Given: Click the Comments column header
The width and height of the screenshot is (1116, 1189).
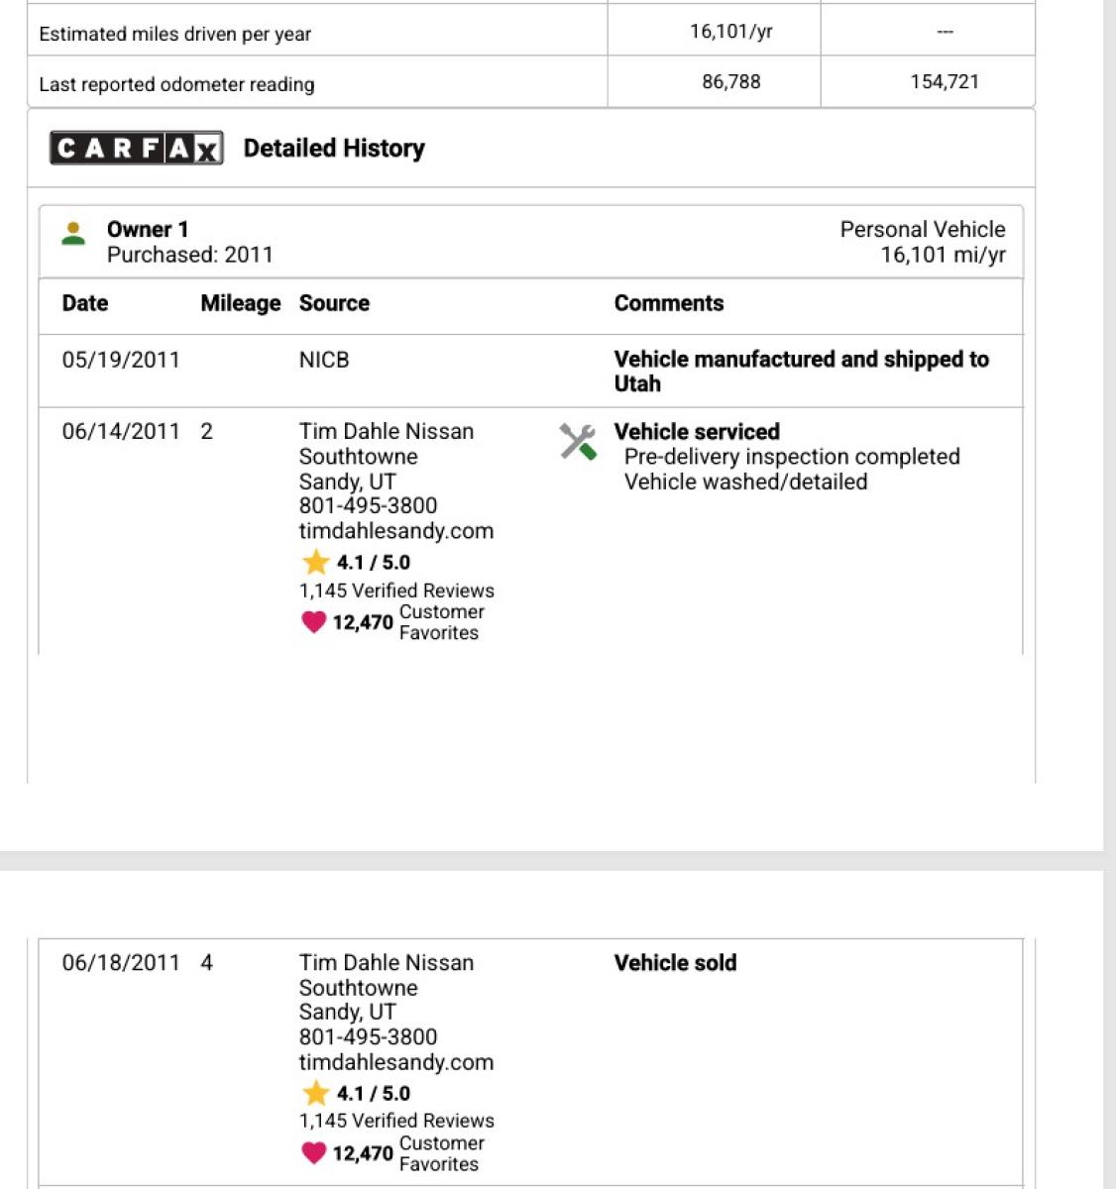Looking at the screenshot, I should coord(669,303).
